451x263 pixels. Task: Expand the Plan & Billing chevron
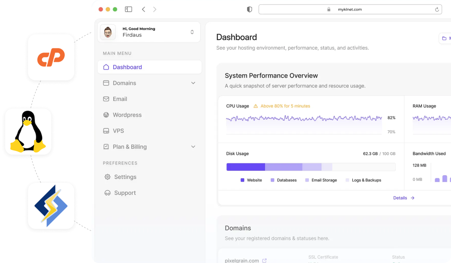[x=193, y=147]
